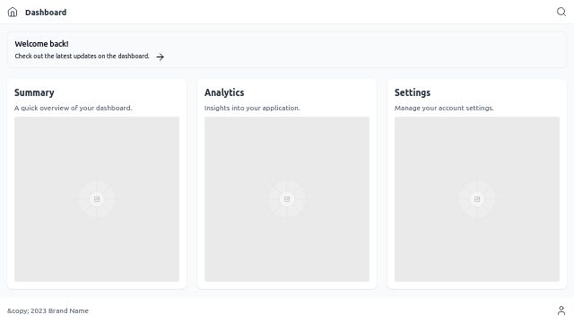Click placeholder image icon in Analytics card
The height and width of the screenshot is (323, 574).
coord(287,199)
